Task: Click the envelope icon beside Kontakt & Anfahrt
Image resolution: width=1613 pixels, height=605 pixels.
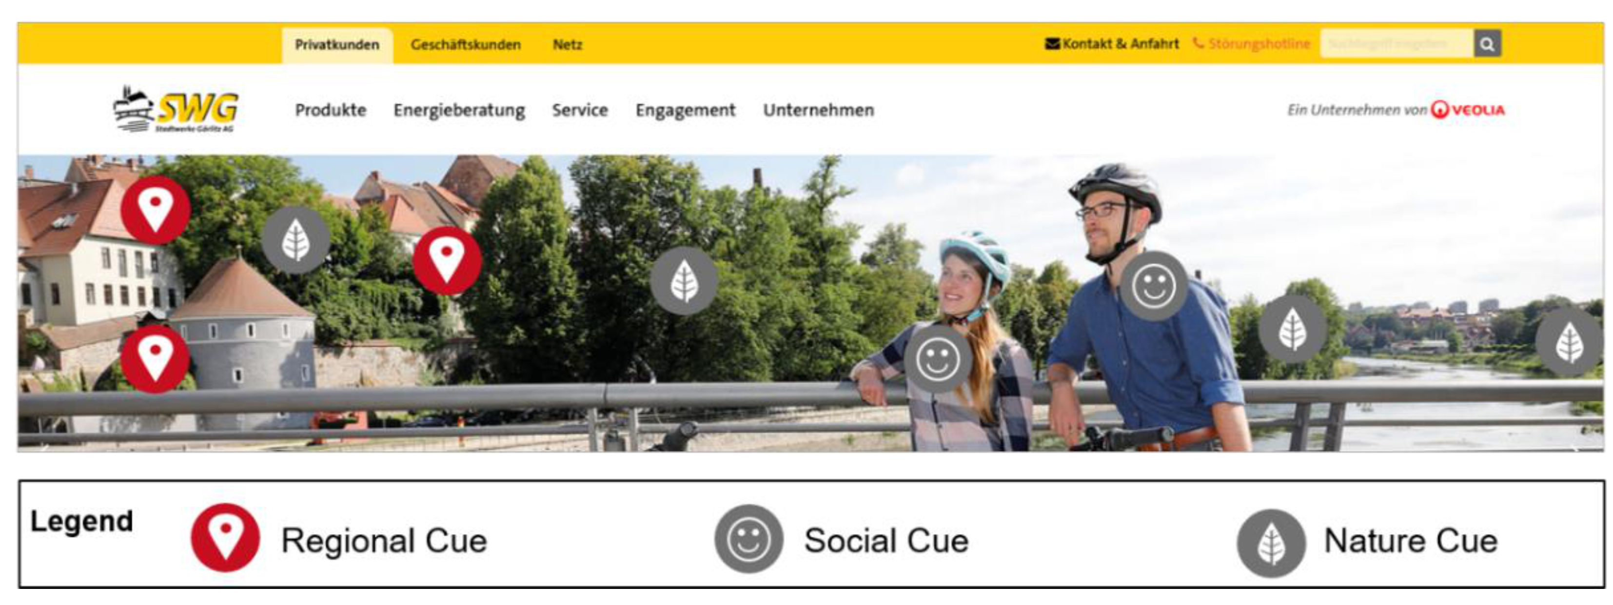Action: click(x=1053, y=44)
